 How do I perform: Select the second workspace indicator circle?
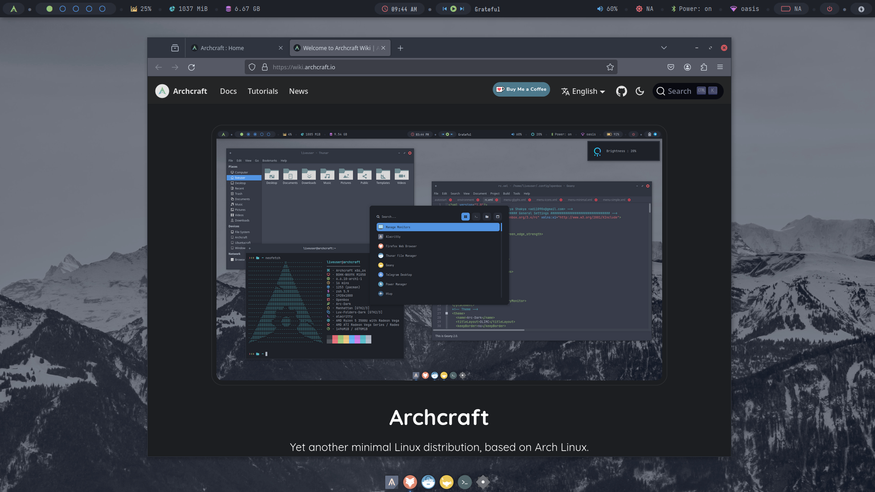(63, 9)
